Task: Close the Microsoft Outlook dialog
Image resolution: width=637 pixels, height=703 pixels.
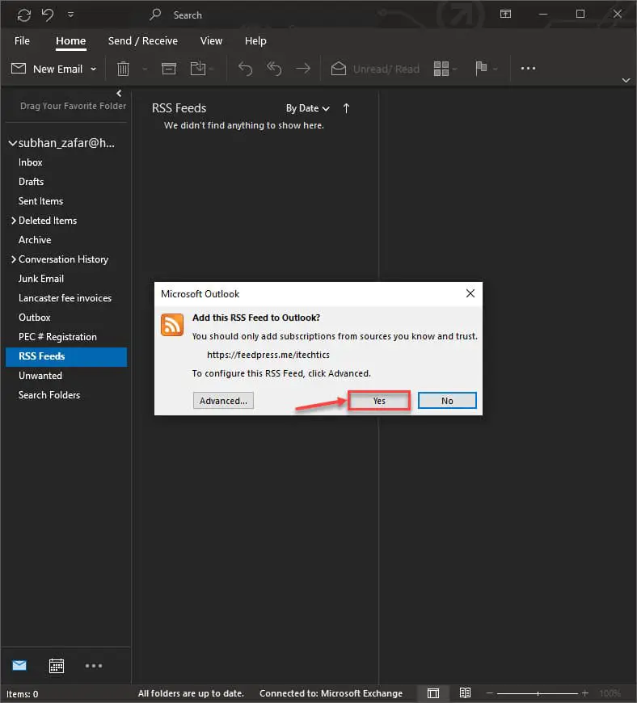Action: [x=470, y=293]
